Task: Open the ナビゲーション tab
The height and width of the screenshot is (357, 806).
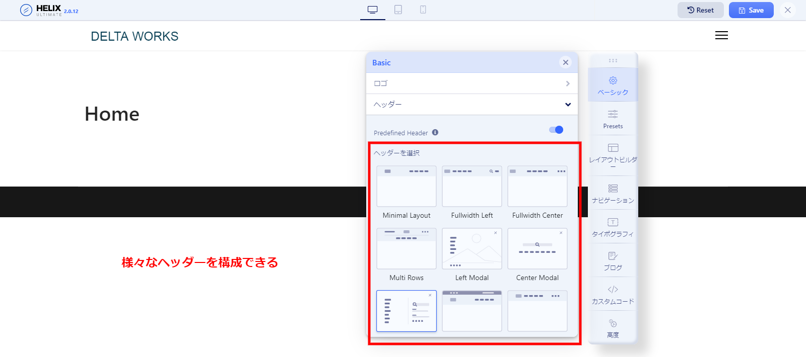Action: point(613,194)
